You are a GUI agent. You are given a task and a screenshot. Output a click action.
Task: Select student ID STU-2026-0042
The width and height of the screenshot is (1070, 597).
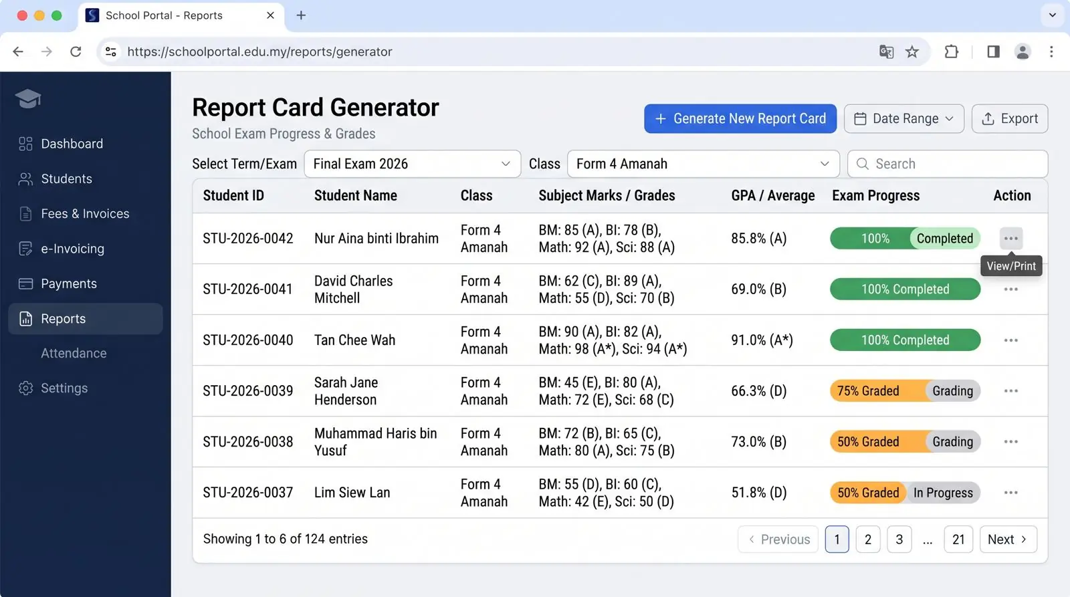[247, 239]
